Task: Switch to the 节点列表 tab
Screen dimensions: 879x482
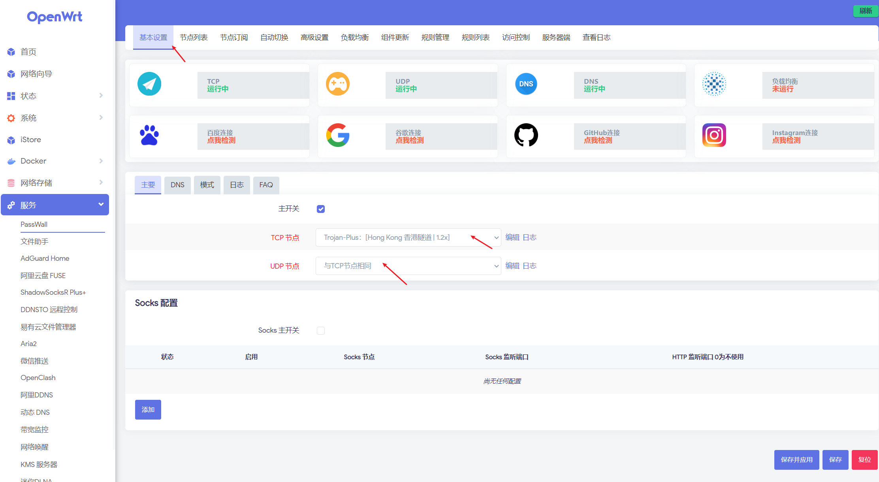Action: (x=194, y=38)
